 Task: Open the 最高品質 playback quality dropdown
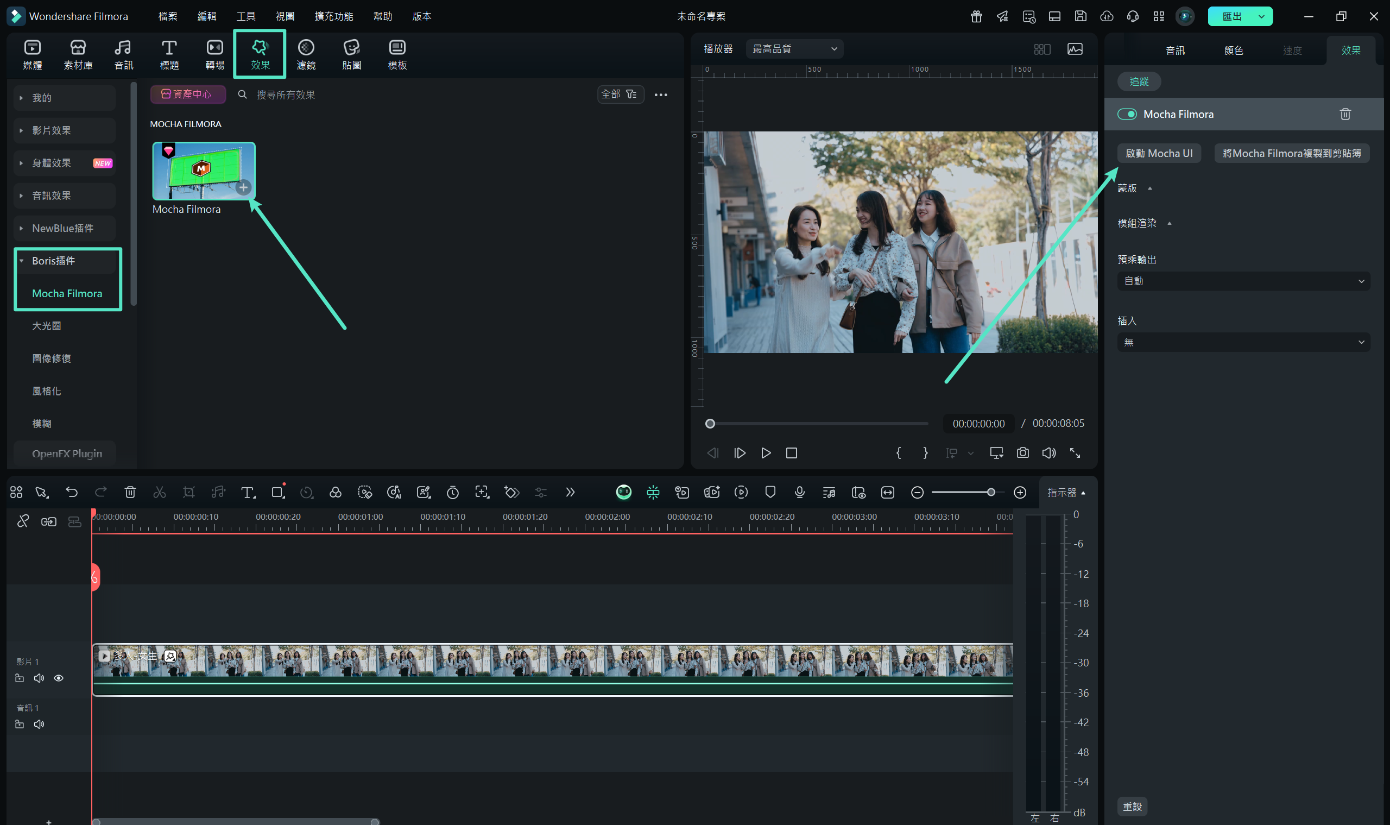(795, 49)
